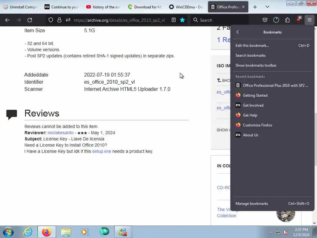Open Customize Firefox bookmark

tap(272, 125)
